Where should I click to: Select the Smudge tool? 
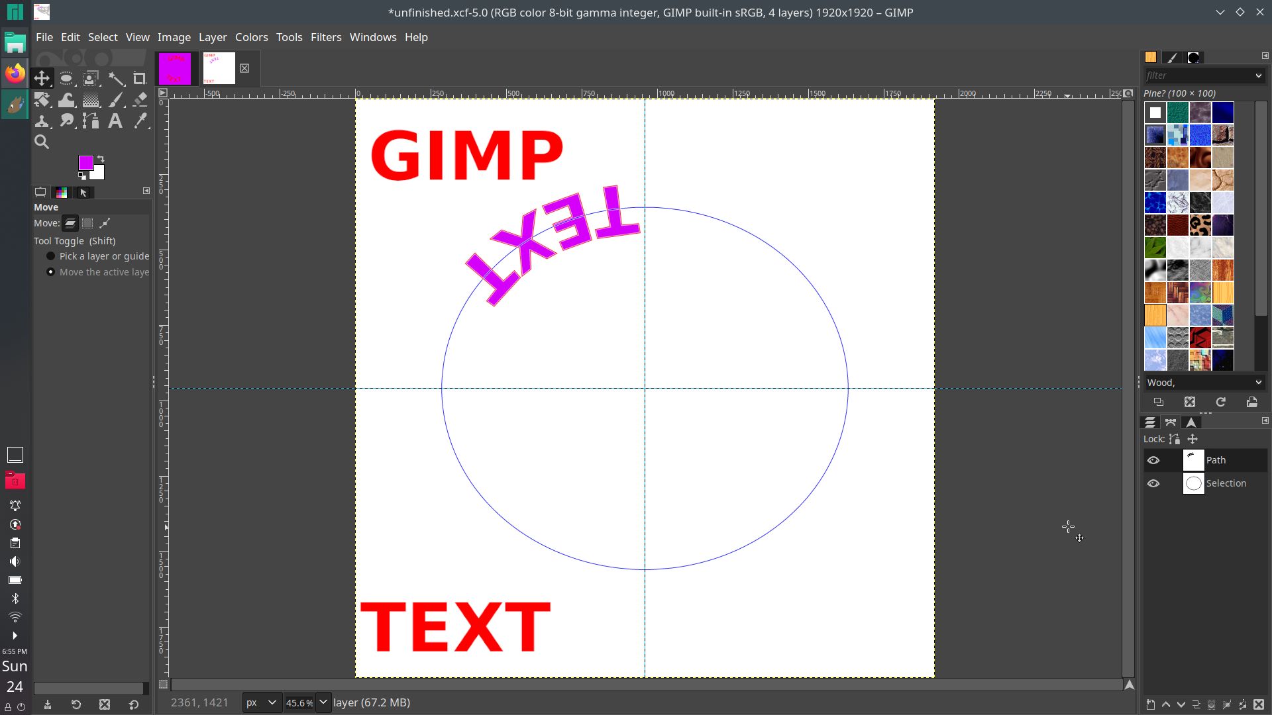pos(66,121)
